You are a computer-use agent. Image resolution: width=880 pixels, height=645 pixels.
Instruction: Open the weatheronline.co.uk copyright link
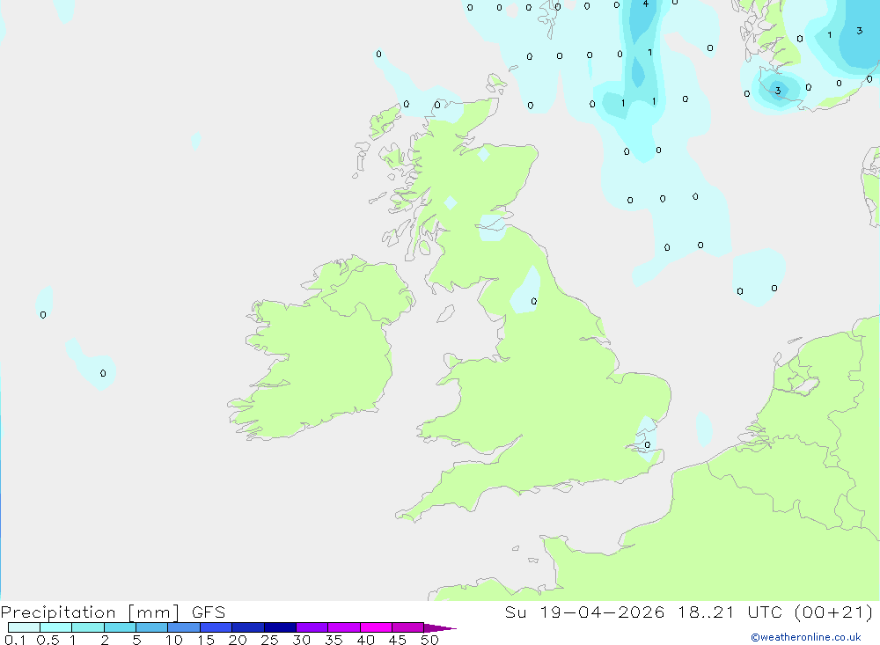805,637
